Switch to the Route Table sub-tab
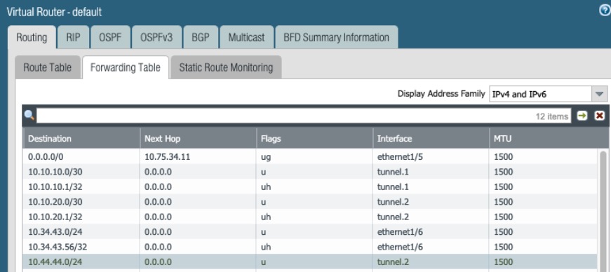This screenshot has width=611, height=272. pos(48,67)
